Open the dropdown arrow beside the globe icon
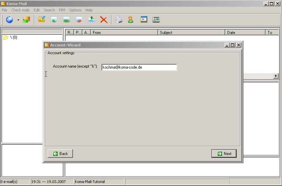The image size is (282, 186). (18, 20)
